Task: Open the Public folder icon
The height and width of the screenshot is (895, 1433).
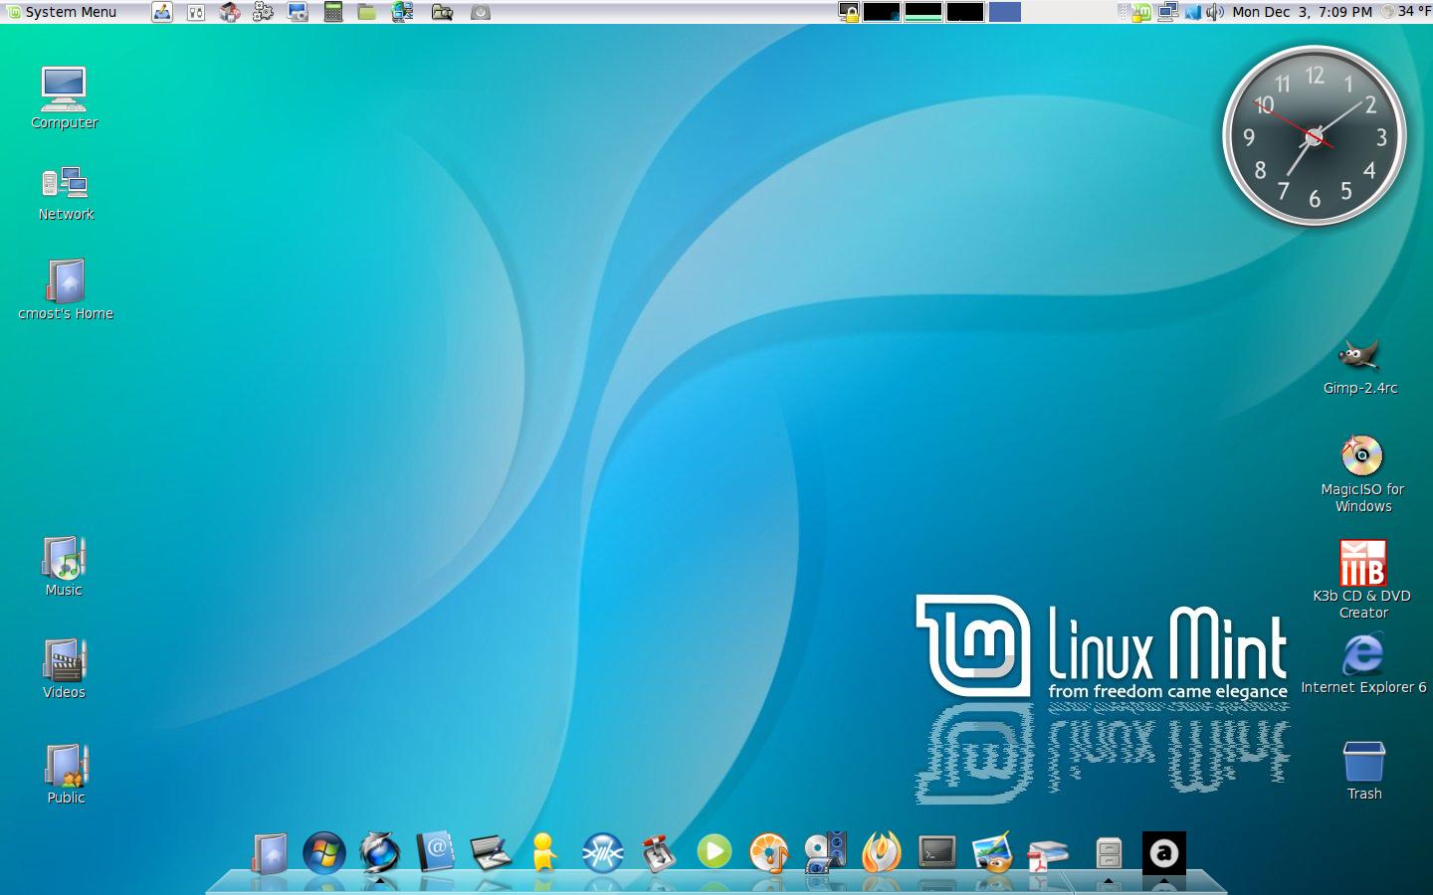Action: tap(66, 774)
